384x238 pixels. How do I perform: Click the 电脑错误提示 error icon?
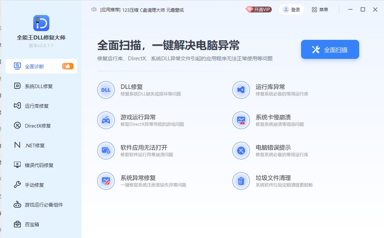point(241,150)
